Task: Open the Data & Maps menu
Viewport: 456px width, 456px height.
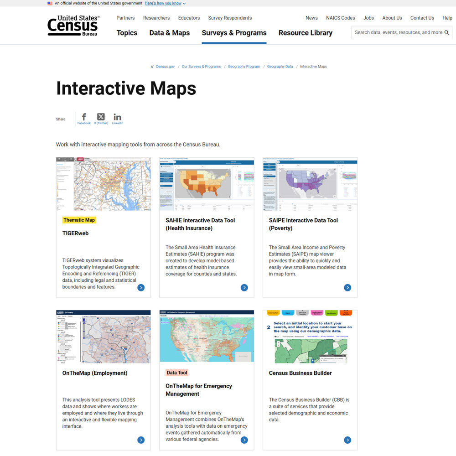Action: 170,33
